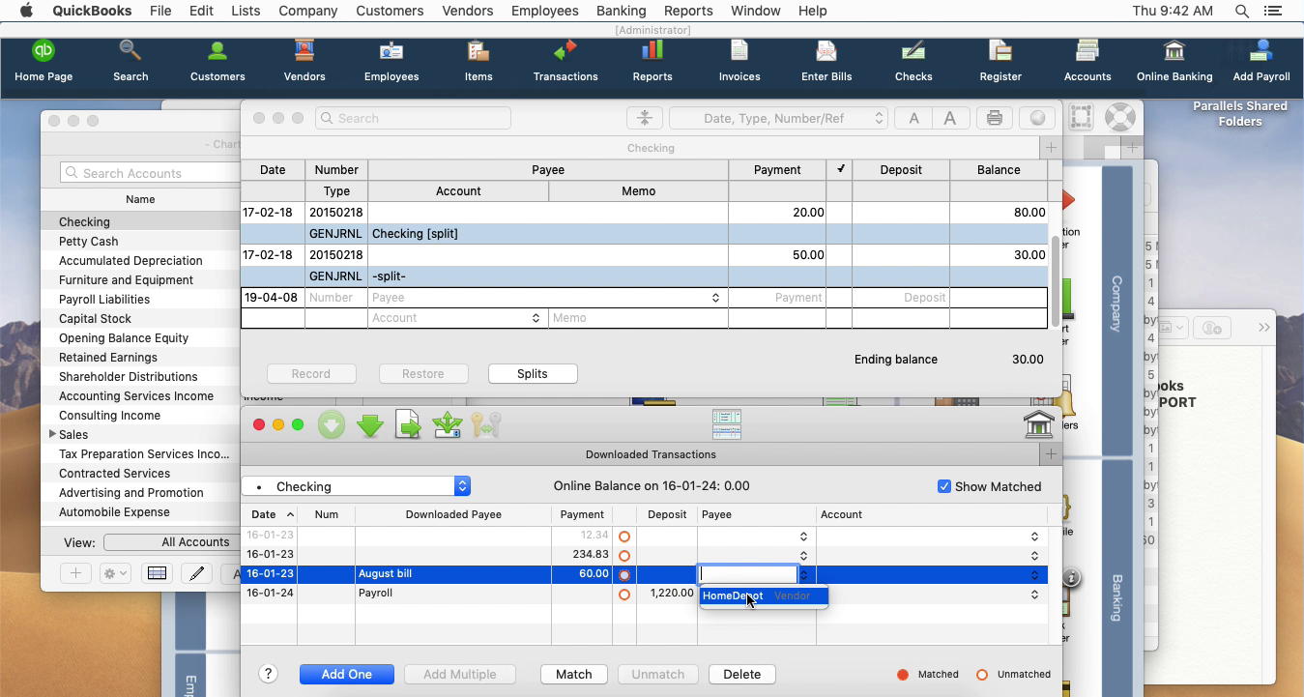
Task: Open Online Banking icon
Action: click(x=1174, y=61)
